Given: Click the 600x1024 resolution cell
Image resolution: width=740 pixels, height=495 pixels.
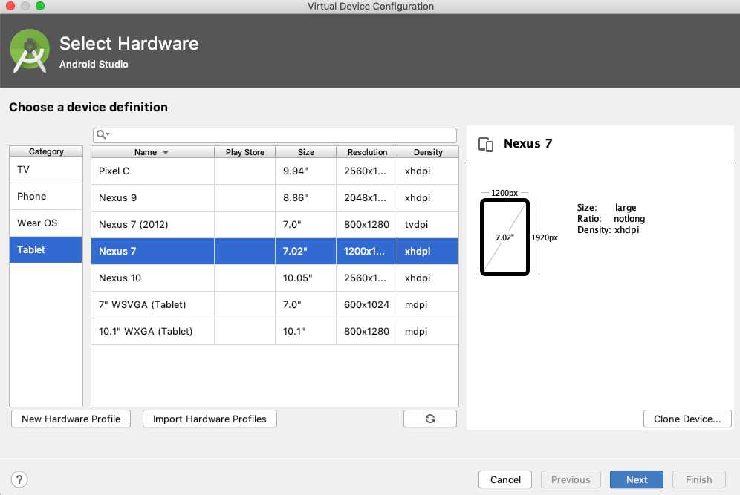Looking at the screenshot, I should tap(367, 304).
